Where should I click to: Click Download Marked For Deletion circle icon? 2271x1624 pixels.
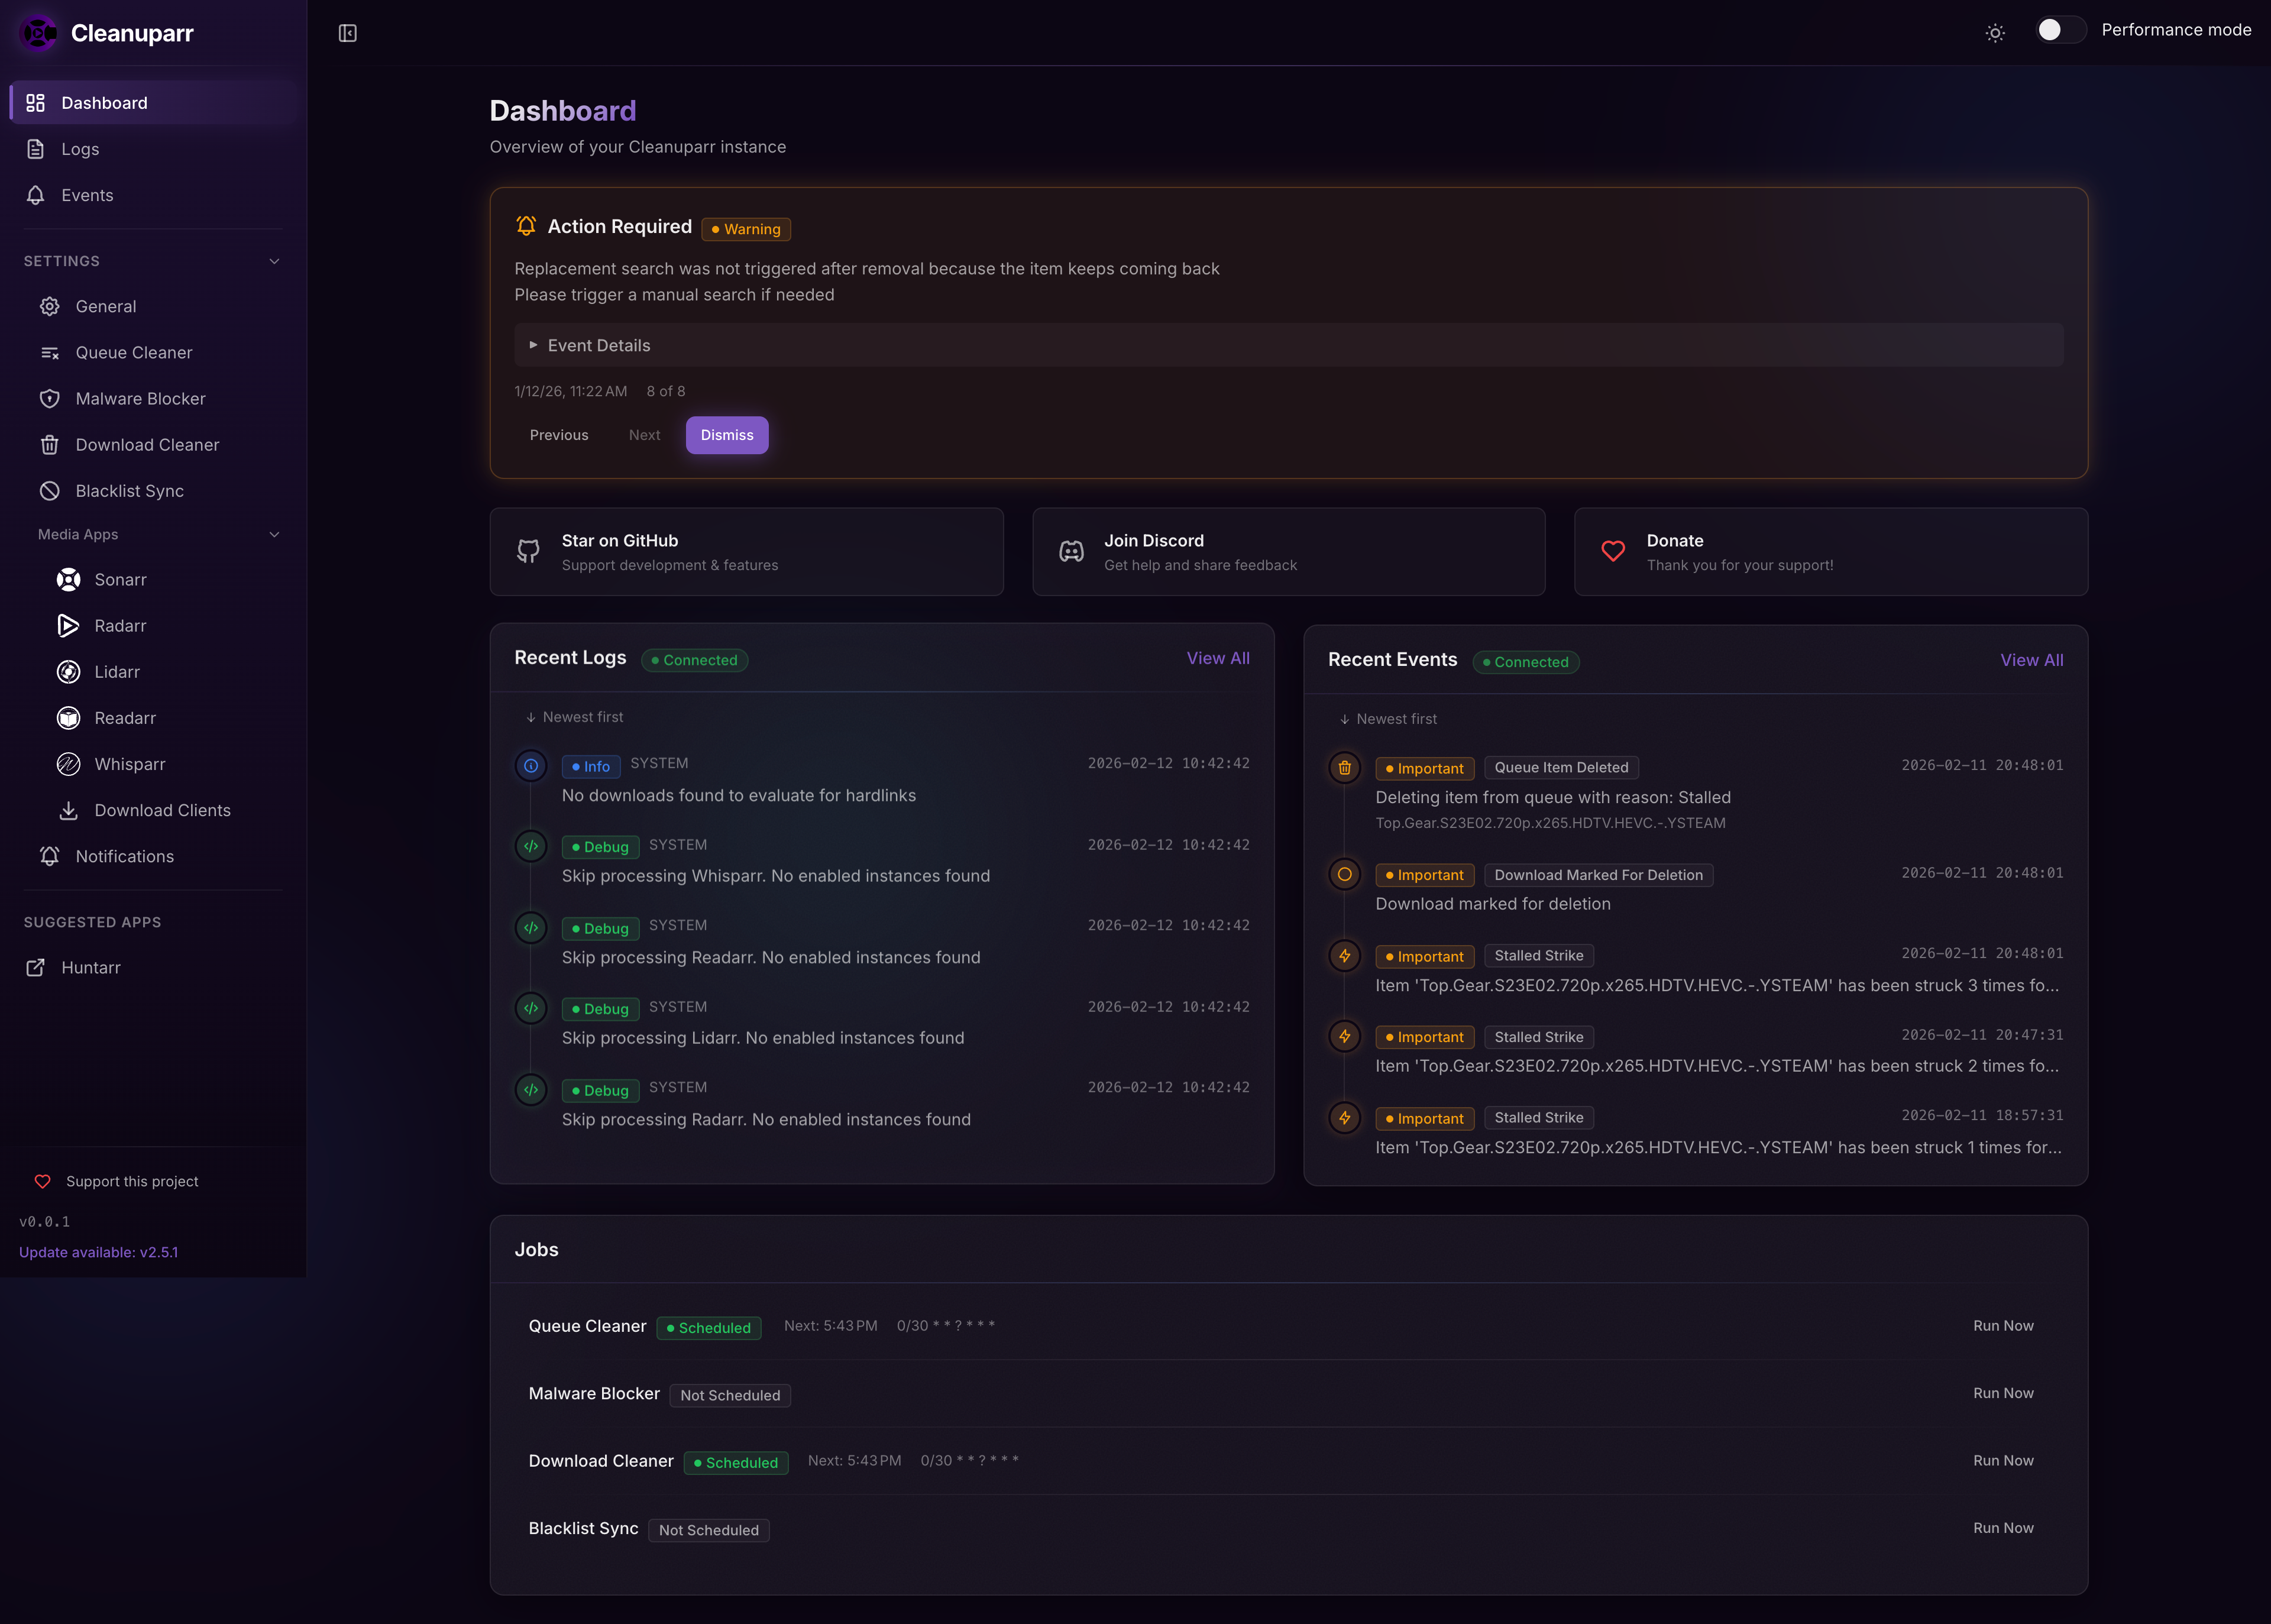click(x=1344, y=874)
